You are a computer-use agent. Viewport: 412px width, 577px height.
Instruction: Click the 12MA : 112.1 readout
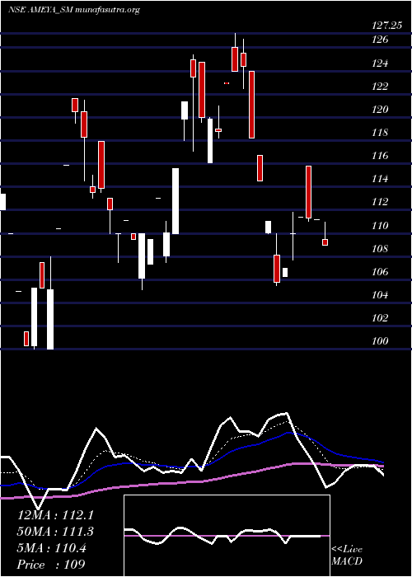(55, 515)
